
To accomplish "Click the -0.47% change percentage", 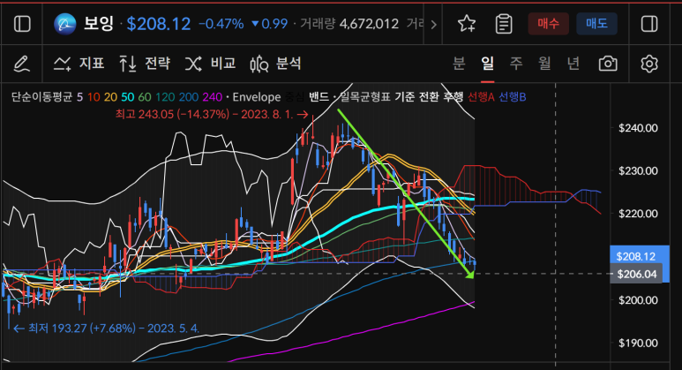I will tap(221, 24).
